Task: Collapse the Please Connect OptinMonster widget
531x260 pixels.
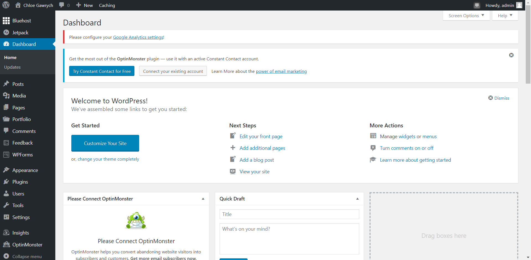Action: pos(203,199)
